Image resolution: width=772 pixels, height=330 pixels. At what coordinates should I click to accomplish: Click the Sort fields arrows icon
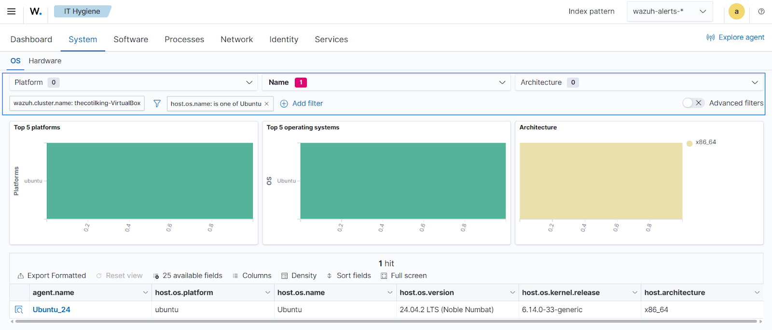(330, 276)
